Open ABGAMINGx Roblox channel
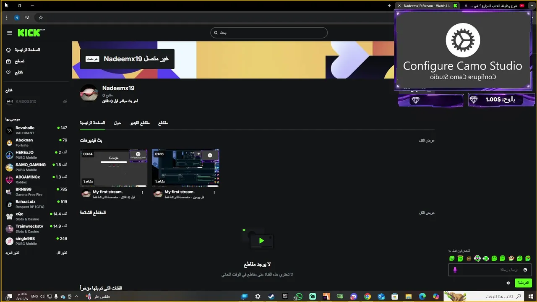537x302 pixels. click(x=36, y=180)
